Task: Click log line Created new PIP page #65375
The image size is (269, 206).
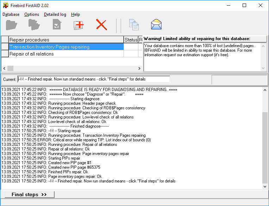Action: click(51, 167)
